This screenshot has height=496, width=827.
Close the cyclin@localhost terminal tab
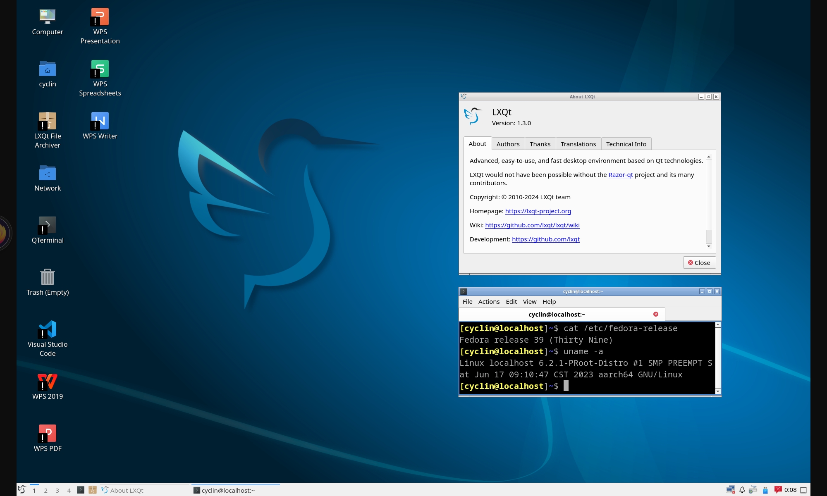(656, 314)
